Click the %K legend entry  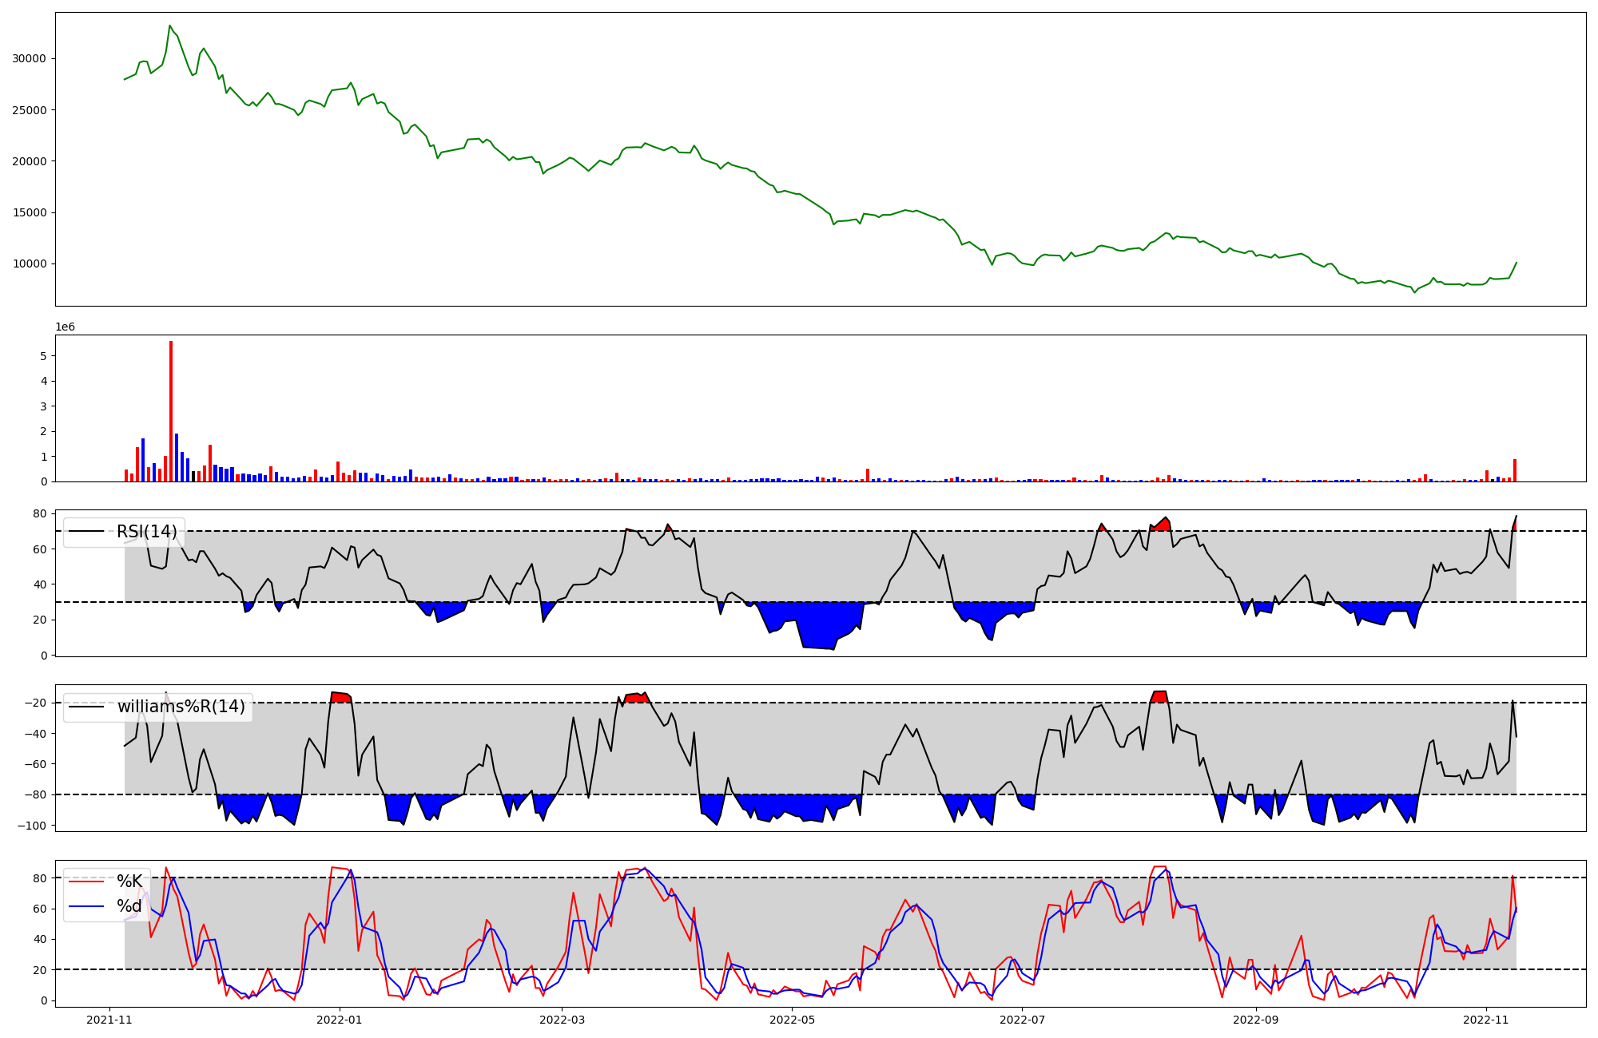[129, 882]
